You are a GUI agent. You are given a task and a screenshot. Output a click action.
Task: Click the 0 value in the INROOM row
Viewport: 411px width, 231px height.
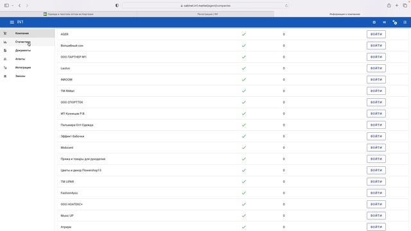coord(284,80)
